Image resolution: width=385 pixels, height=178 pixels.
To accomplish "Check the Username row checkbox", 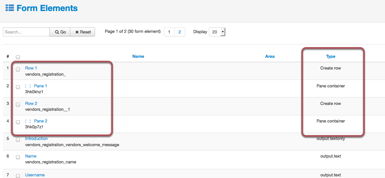I will [18, 176].
